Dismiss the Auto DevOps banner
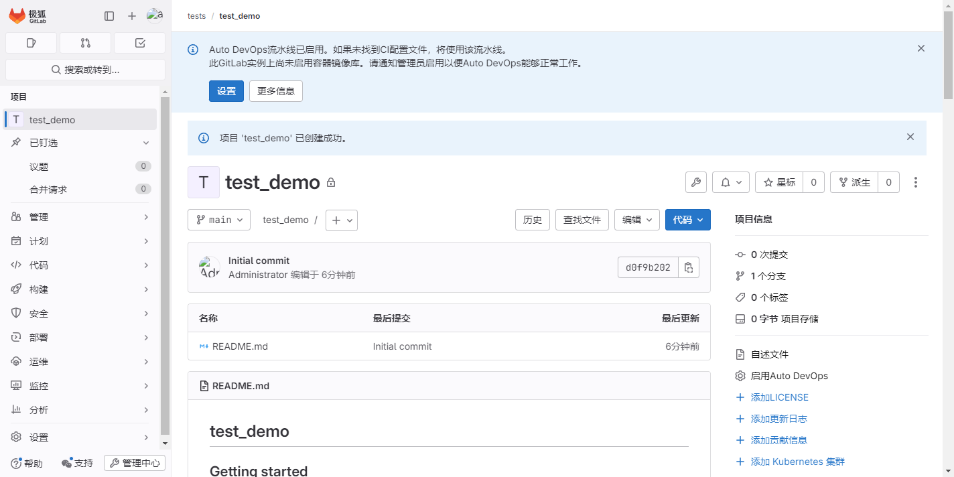Image resolution: width=954 pixels, height=477 pixels. (921, 48)
